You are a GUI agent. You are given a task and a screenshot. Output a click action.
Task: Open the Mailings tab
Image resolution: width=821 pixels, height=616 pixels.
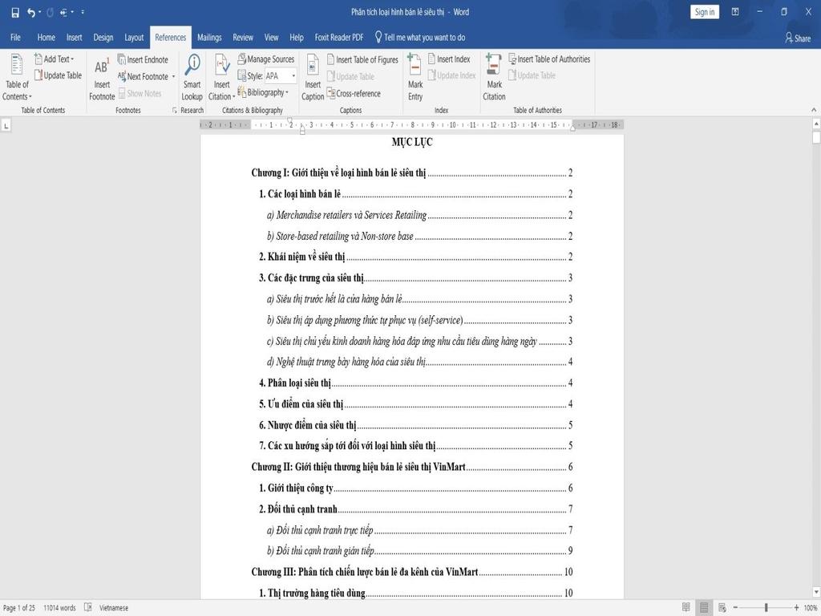coord(209,38)
